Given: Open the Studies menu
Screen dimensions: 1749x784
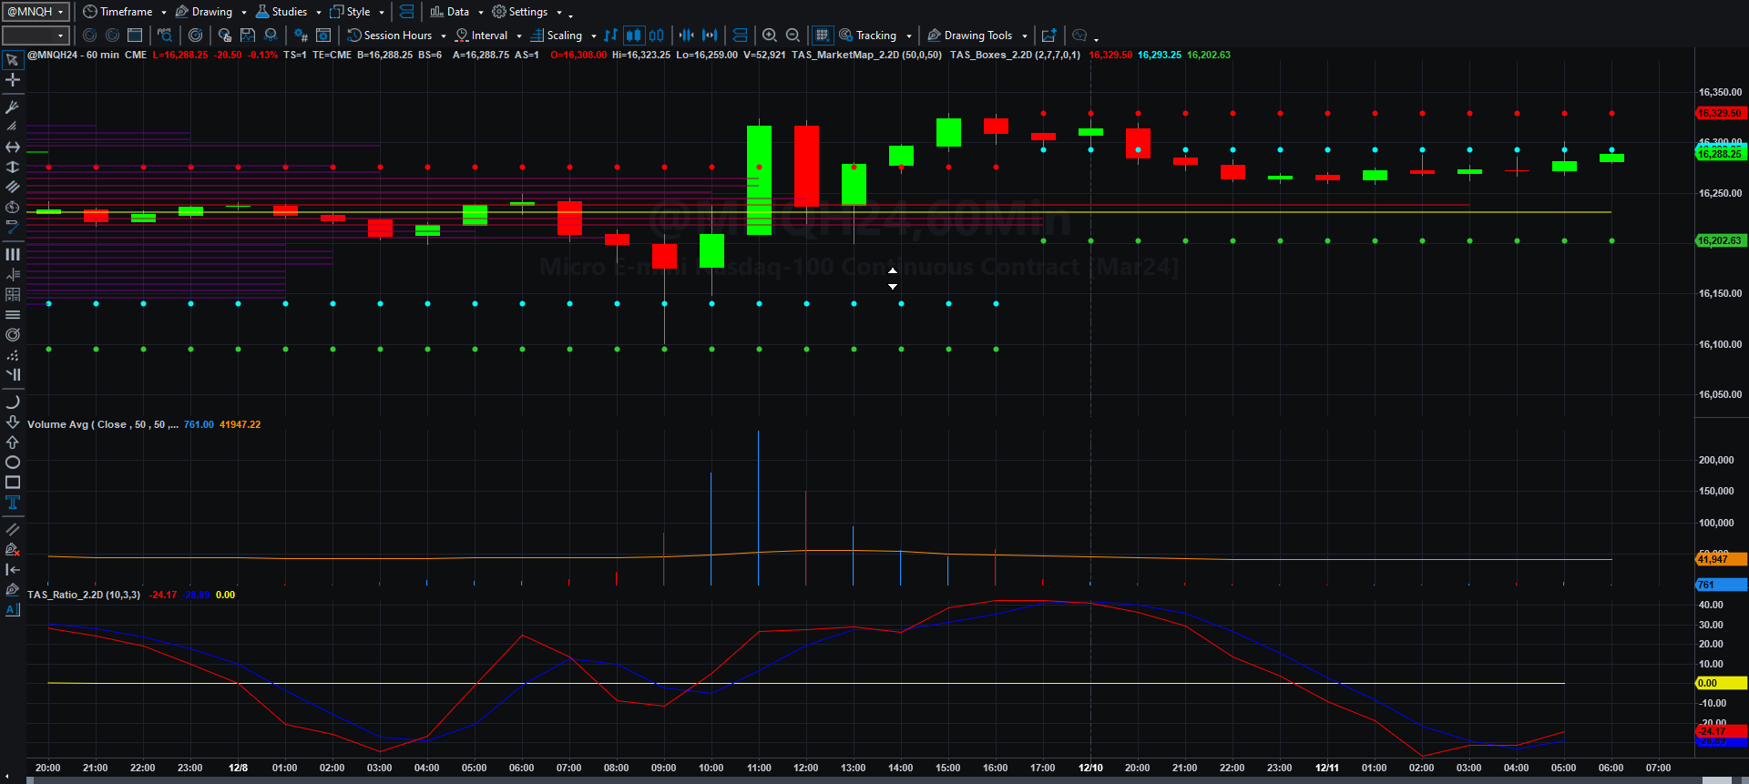Looking at the screenshot, I should (x=288, y=12).
